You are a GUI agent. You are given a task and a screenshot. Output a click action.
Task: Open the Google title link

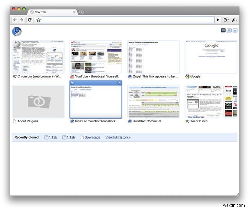point(195,76)
